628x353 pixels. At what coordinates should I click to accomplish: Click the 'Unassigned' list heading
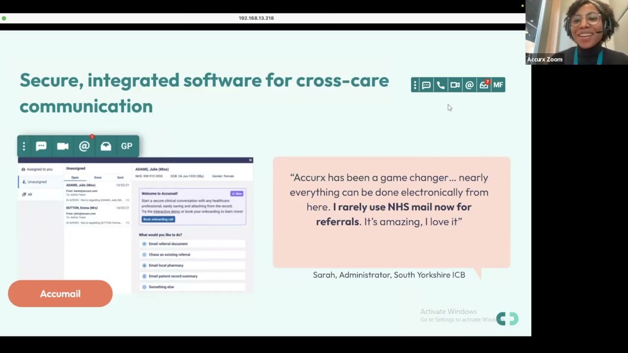click(x=76, y=169)
